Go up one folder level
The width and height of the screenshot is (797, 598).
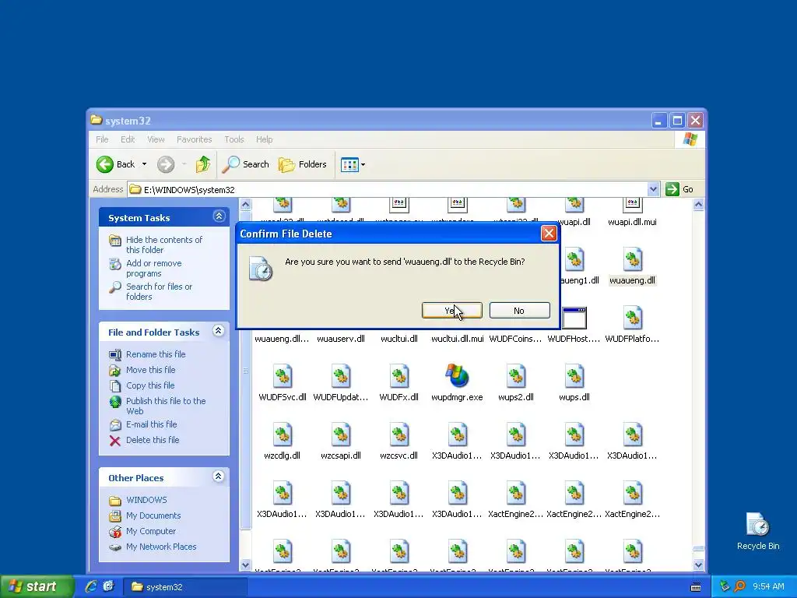click(203, 164)
